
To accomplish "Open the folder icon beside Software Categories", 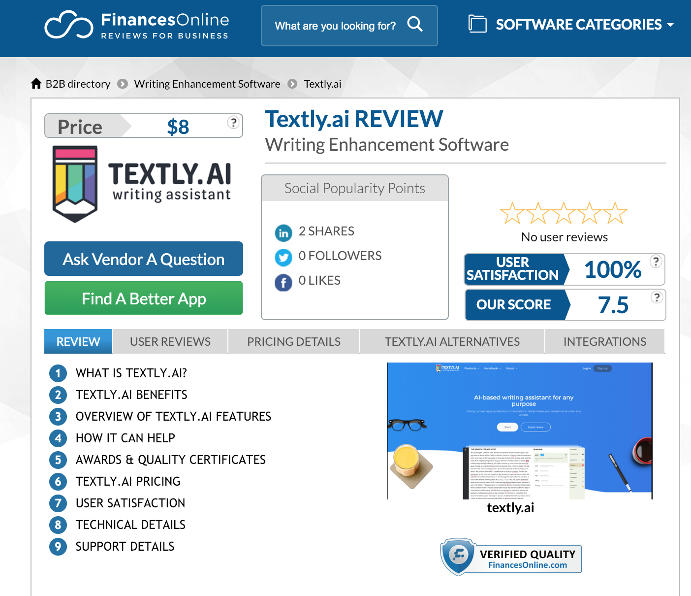I will pos(477,24).
